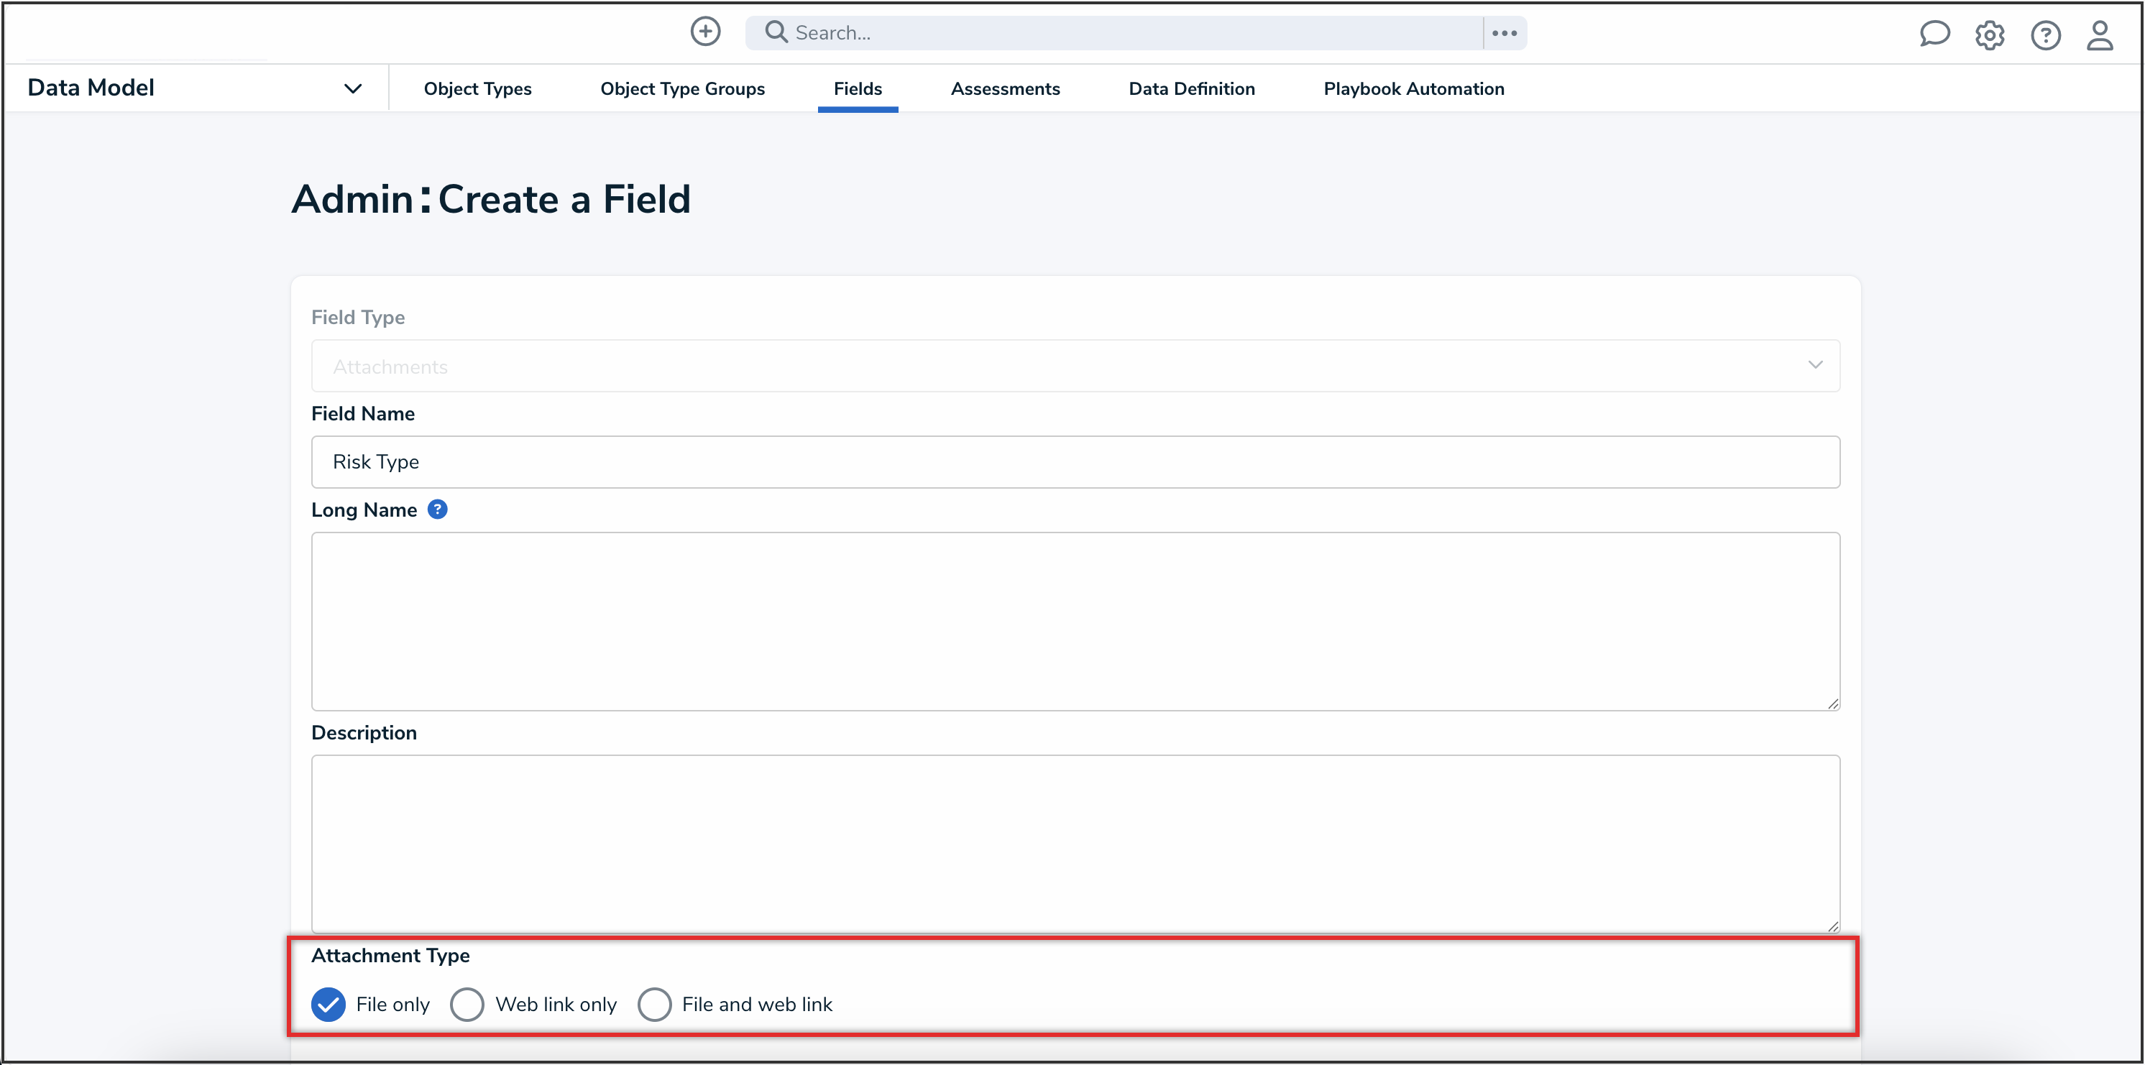Image resolution: width=2145 pixels, height=1065 pixels.
Task: Open the chat bubble icon
Action: [x=1934, y=34]
